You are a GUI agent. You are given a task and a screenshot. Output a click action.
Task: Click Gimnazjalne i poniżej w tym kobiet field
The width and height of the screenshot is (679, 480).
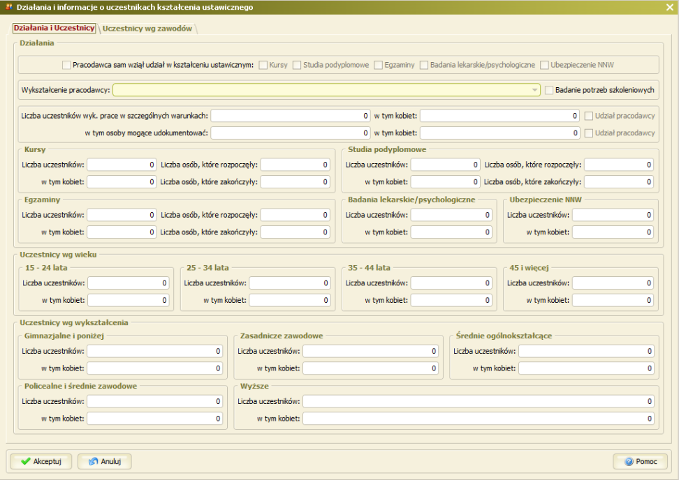tap(154, 368)
